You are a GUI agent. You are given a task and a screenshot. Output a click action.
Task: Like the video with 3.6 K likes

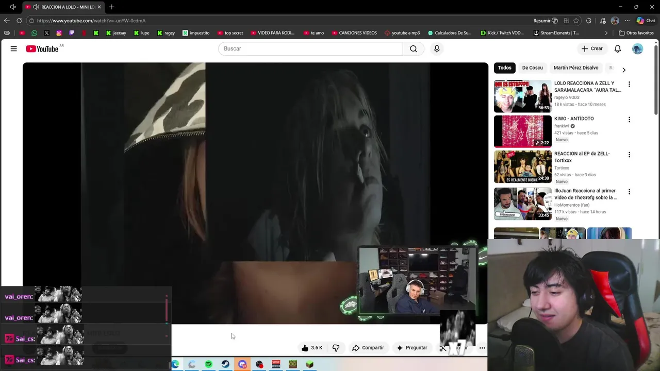[x=312, y=348]
